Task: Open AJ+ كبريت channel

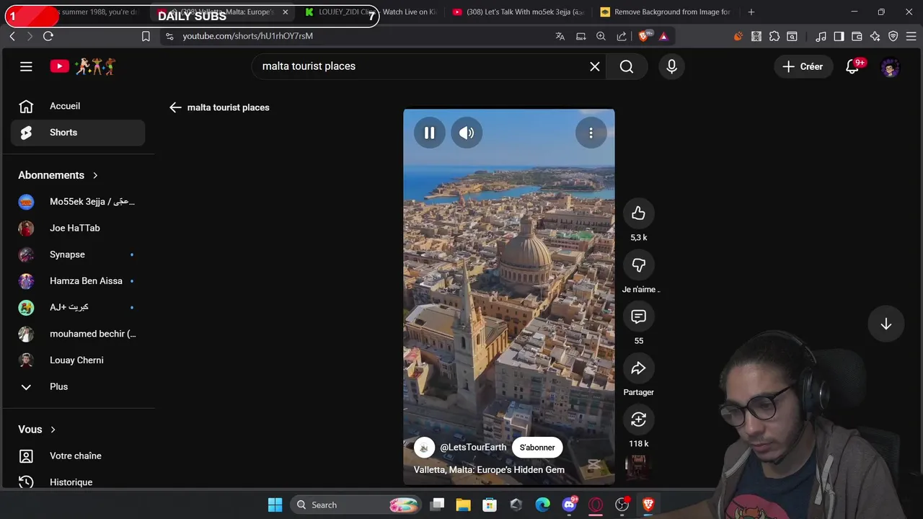Action: 78,307
